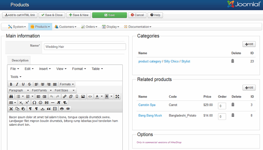
Task: Open the Insert menu in the editor
Action: click(45, 69)
